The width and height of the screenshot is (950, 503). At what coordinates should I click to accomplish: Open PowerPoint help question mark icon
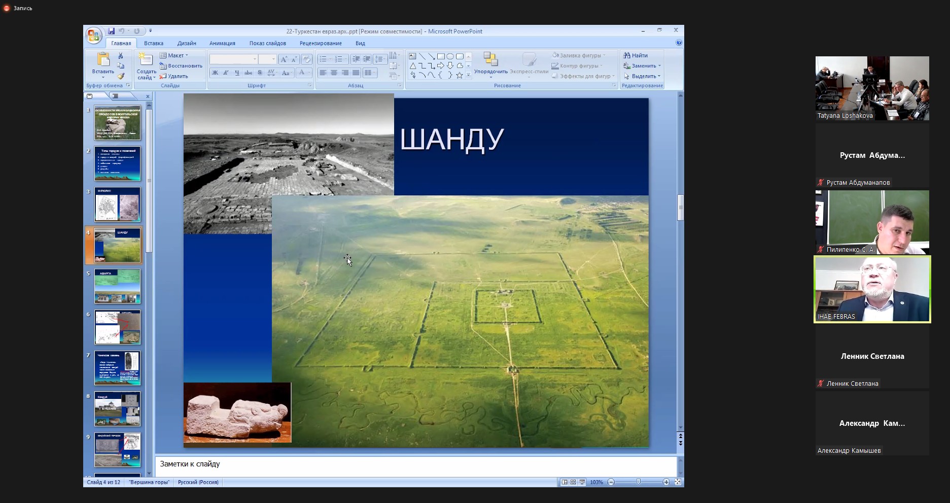point(679,43)
